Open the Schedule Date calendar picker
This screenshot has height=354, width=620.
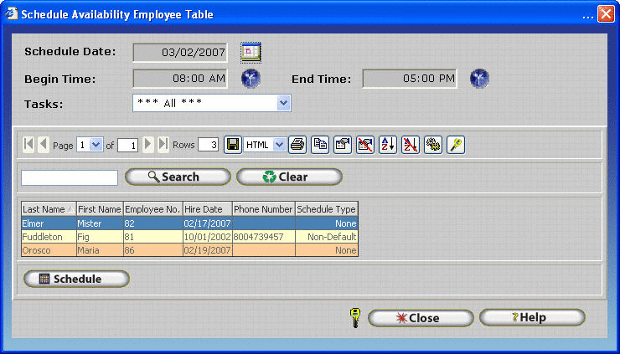tap(251, 52)
